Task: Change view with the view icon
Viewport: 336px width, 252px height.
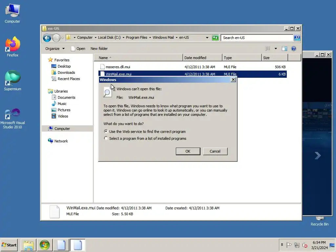Action: point(268,49)
